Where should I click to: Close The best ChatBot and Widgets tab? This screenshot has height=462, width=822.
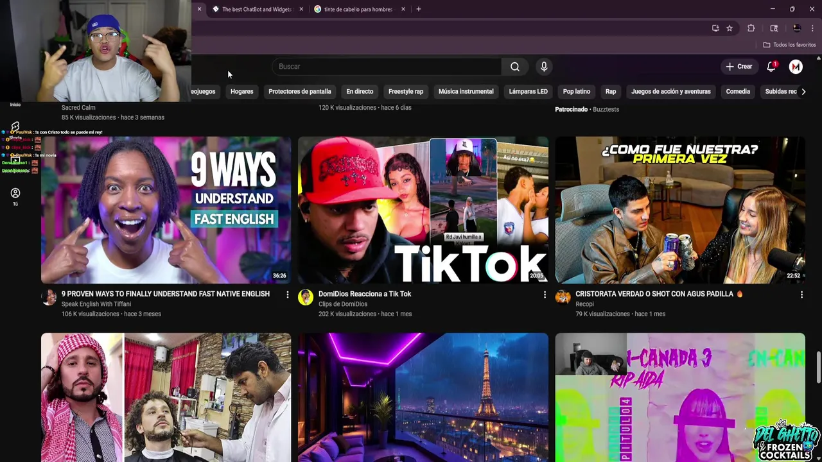point(302,9)
